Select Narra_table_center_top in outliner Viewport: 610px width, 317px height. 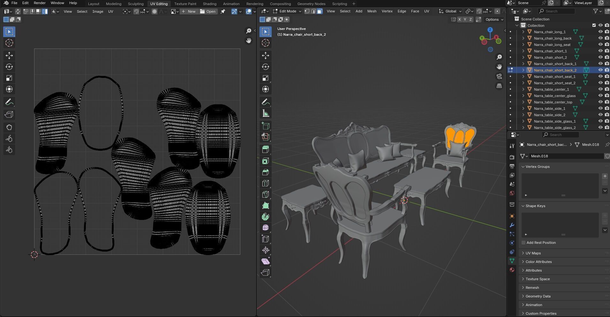(x=553, y=102)
